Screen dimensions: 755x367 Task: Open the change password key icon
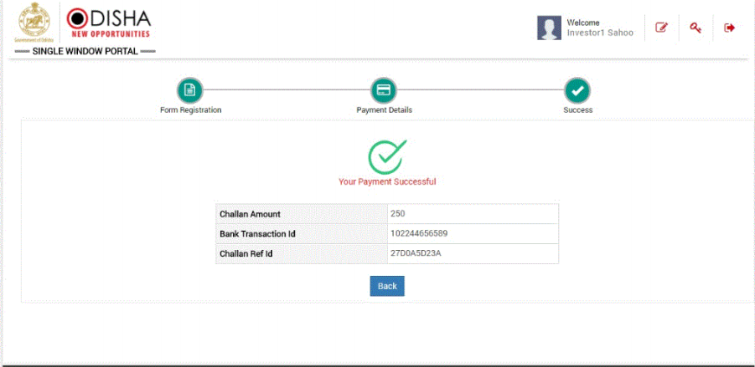pyautogui.click(x=696, y=28)
